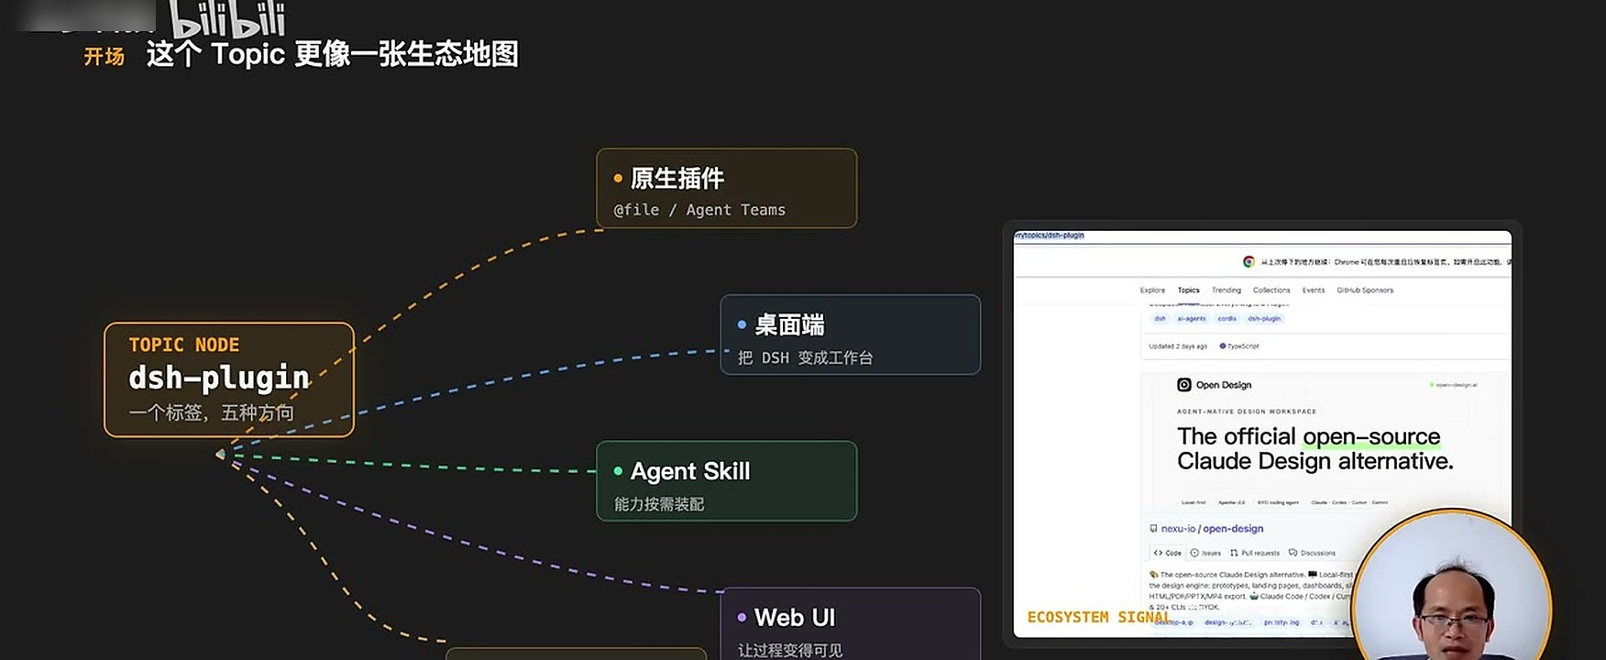1606x660 pixels.
Task: Open the Issues tab label
Action: pos(1211,553)
